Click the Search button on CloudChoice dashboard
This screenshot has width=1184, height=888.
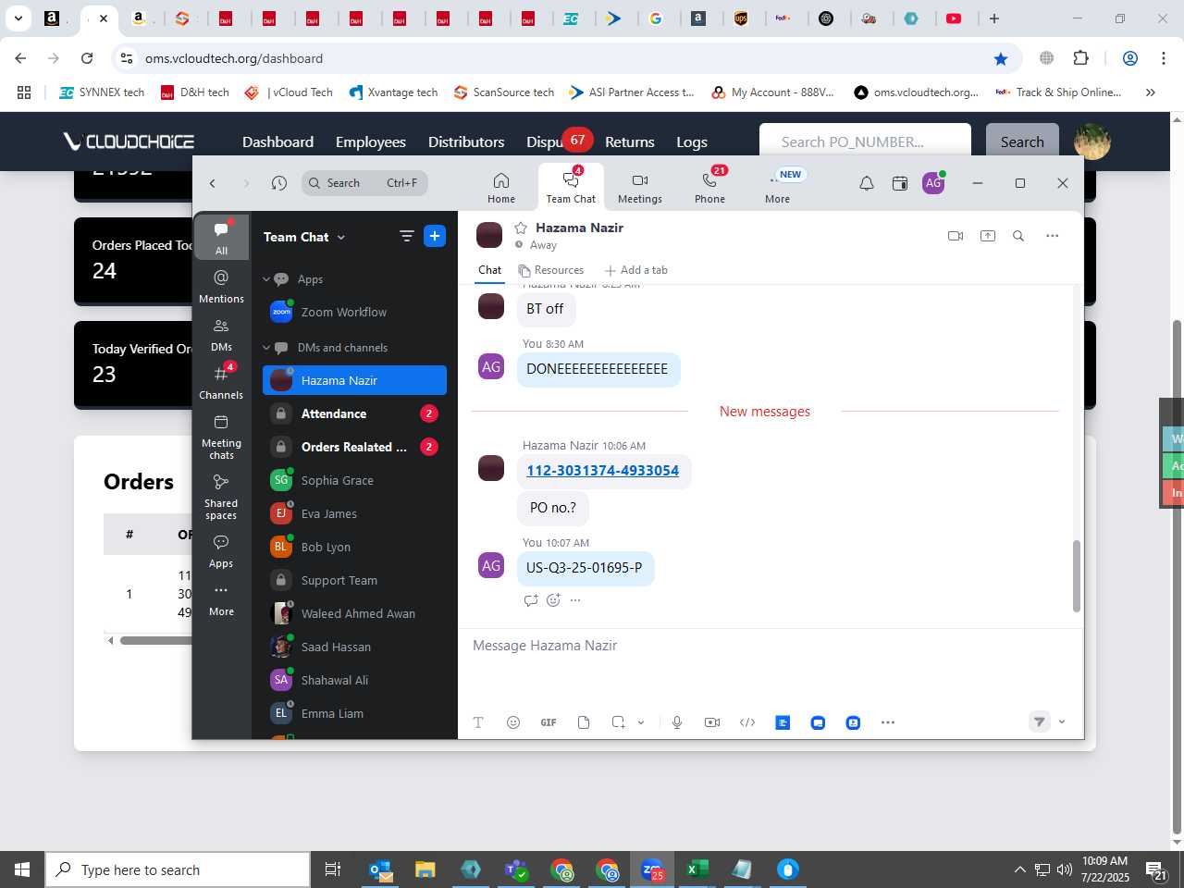[x=1022, y=142]
